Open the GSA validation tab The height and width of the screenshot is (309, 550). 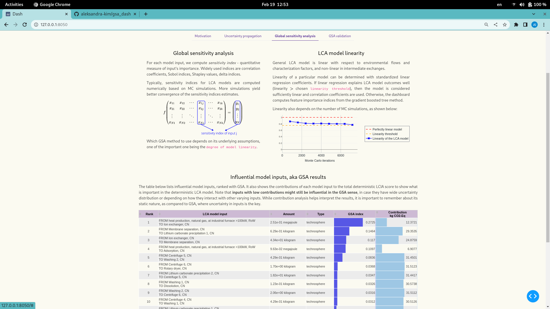click(339, 36)
